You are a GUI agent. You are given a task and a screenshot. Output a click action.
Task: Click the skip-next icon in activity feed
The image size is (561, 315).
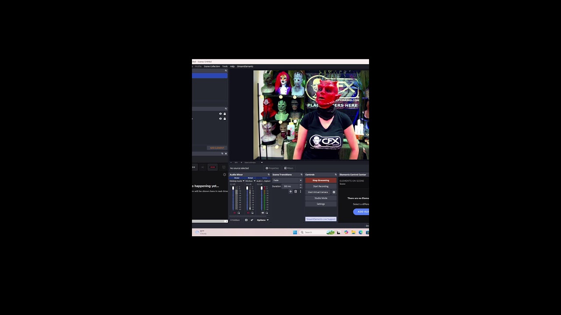coord(202,167)
